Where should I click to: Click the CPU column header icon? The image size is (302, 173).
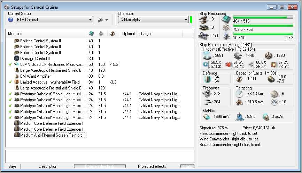pyautogui.click(x=91, y=34)
